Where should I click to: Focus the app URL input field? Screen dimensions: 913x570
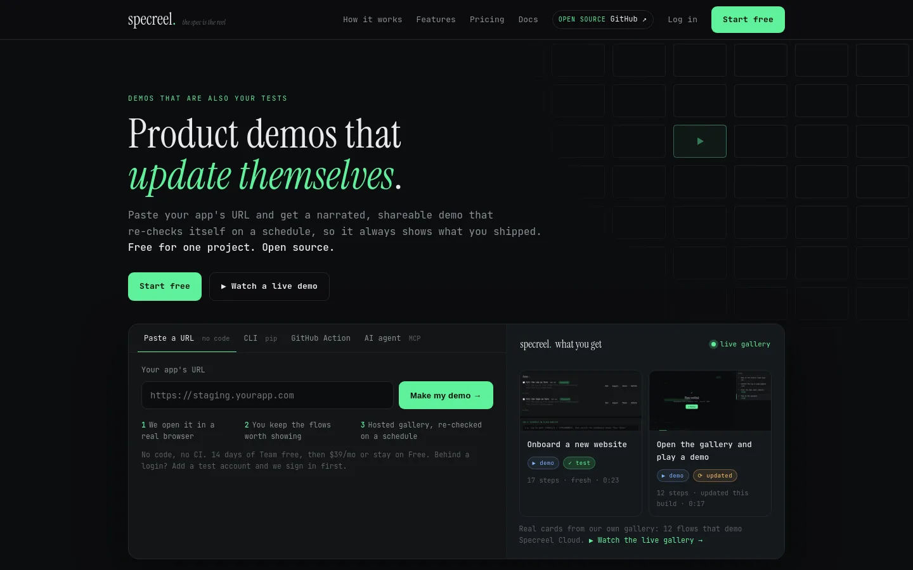pos(268,395)
